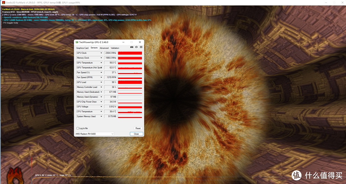The height and width of the screenshot is (184, 346).
Task: Click the GPU-Z title bar app icon
Action: (x=77, y=42)
